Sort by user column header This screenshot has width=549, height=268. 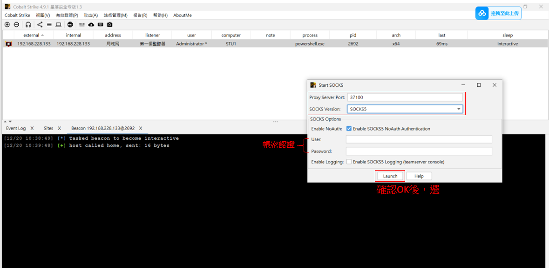(191, 35)
